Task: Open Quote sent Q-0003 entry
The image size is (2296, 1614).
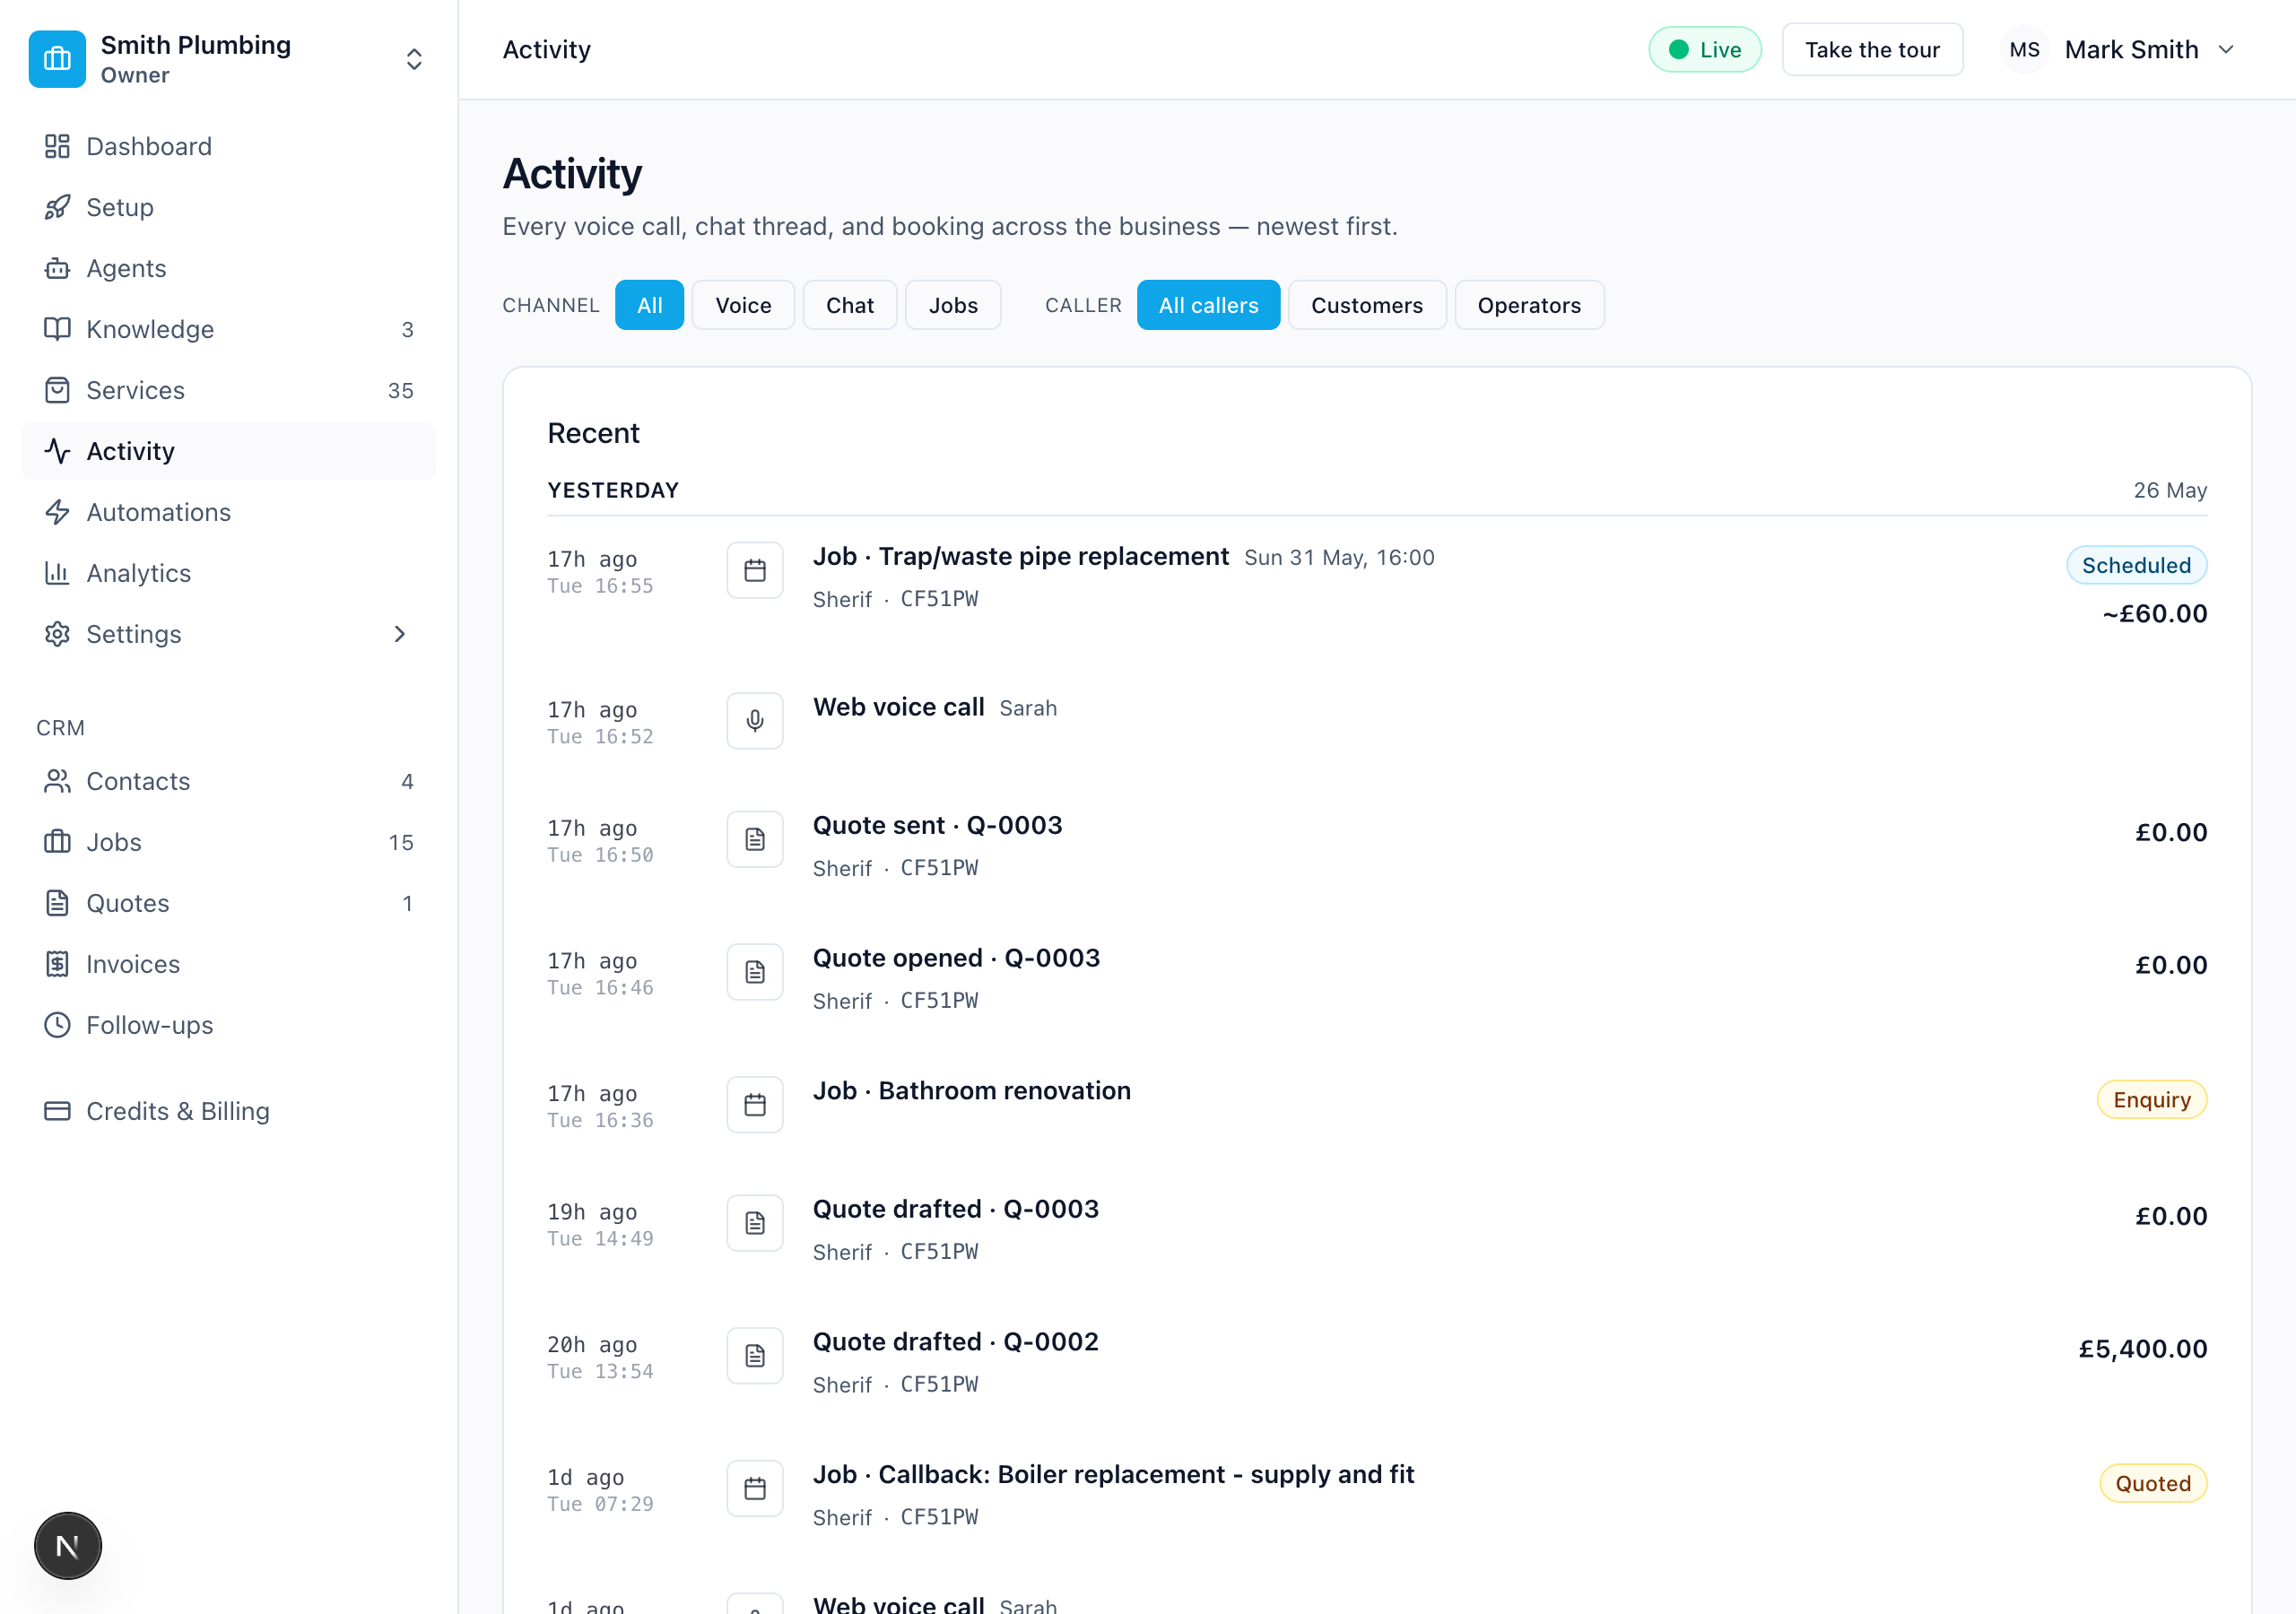Action: click(937, 826)
